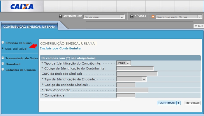Focus Código de Identificação do Contribuinte field
204x116 pixels.
tap(135, 68)
